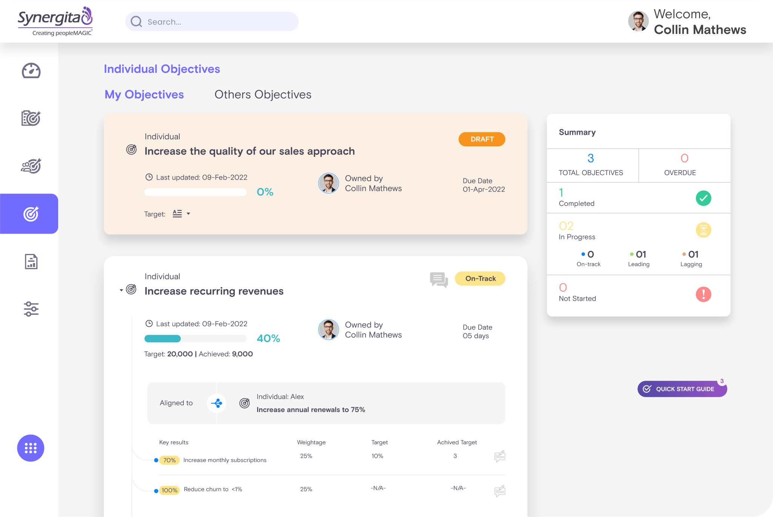Open the Dashboard speedometer icon in sidebar
Image resolution: width=773 pixels, height=517 pixels.
(31, 71)
